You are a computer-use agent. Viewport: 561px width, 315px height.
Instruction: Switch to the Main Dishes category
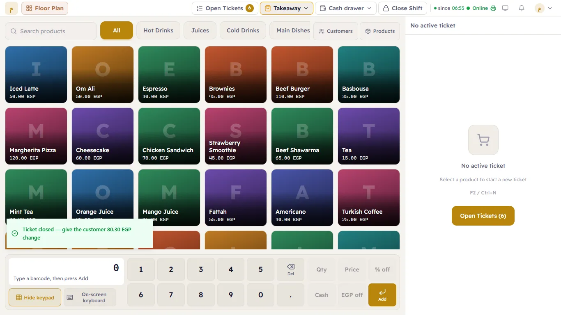point(290,30)
